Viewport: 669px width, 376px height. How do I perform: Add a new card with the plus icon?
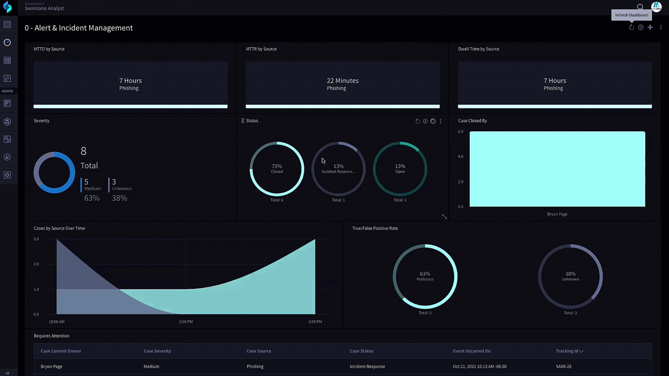coord(650,27)
